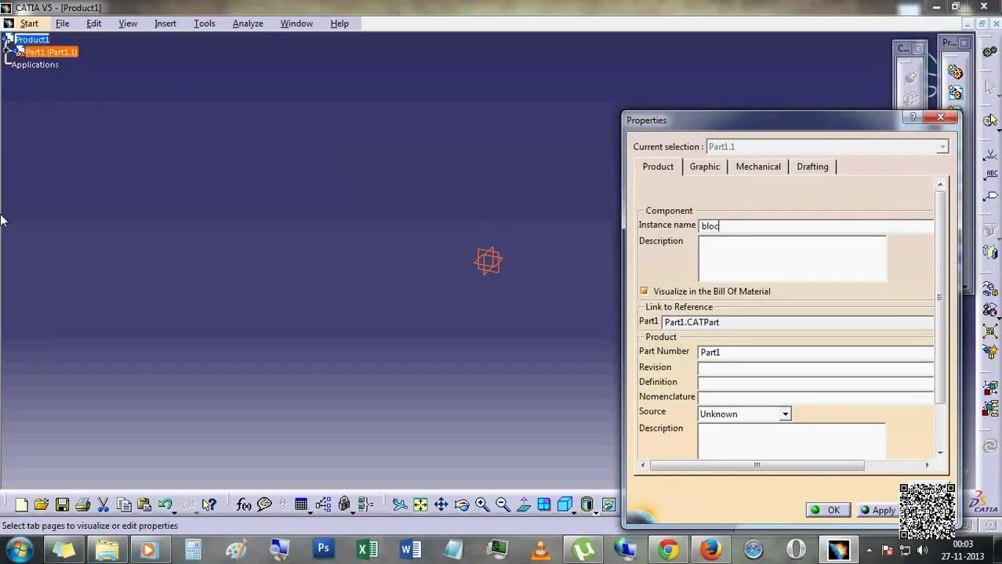Viewport: 1002px width, 564px height.
Task: Open VLC cone icon in taskbar
Action: (x=540, y=549)
